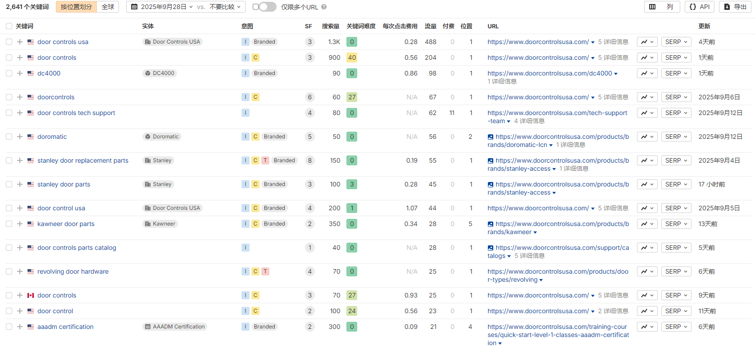Screen dimensions: 755x346
Task: Open the 'door controls tech support' keyword link
Action: pos(76,113)
